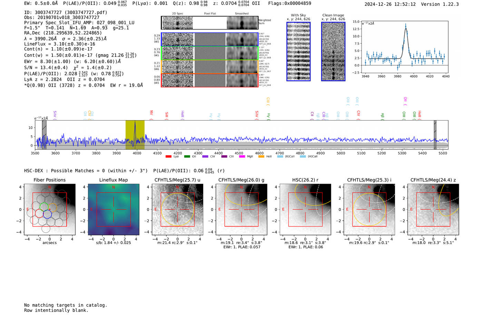Click the 2024-12-26 12:52:12 timestamp
Viewport: 483px width, 329px height.
point(390,4)
